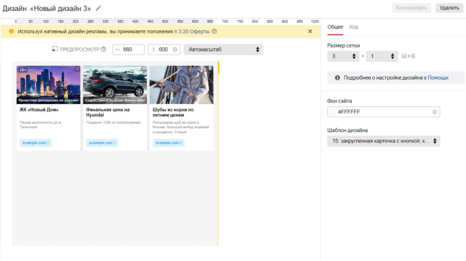The width and height of the screenshot is (466, 261).
Task: Click text Подарки! -10% по госпрограмме!
Action: (x=113, y=123)
